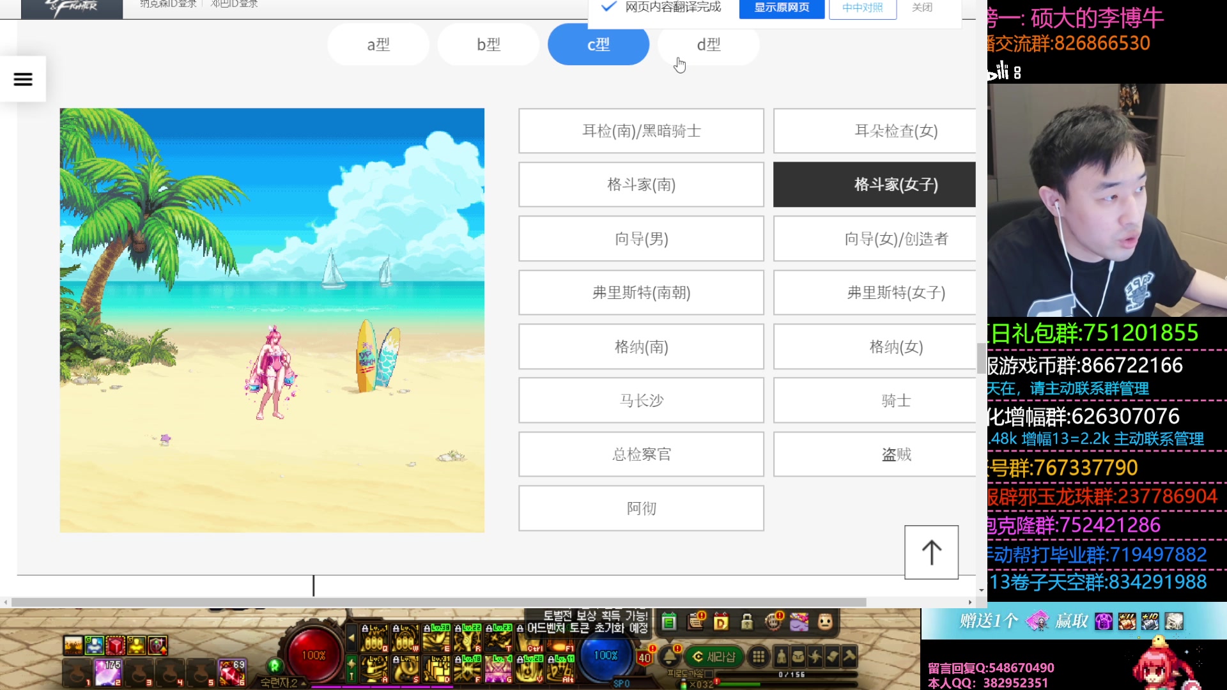Open the green calendar icon in game HUD
The image size is (1227, 690).
click(x=668, y=622)
